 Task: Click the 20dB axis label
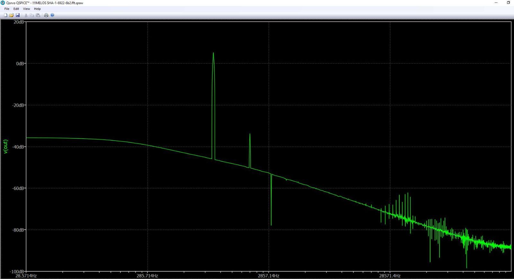click(18, 22)
